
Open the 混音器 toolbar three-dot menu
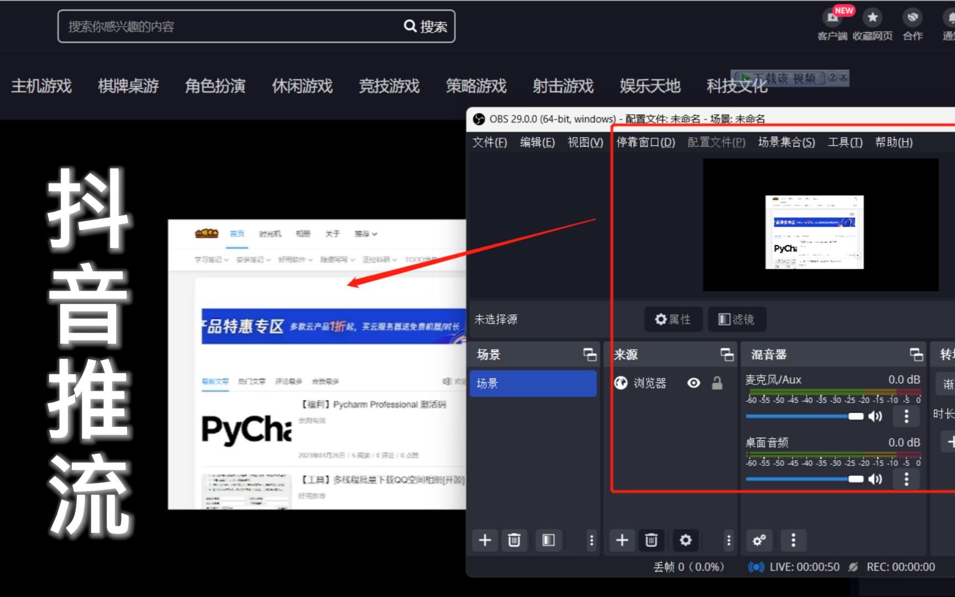(794, 540)
